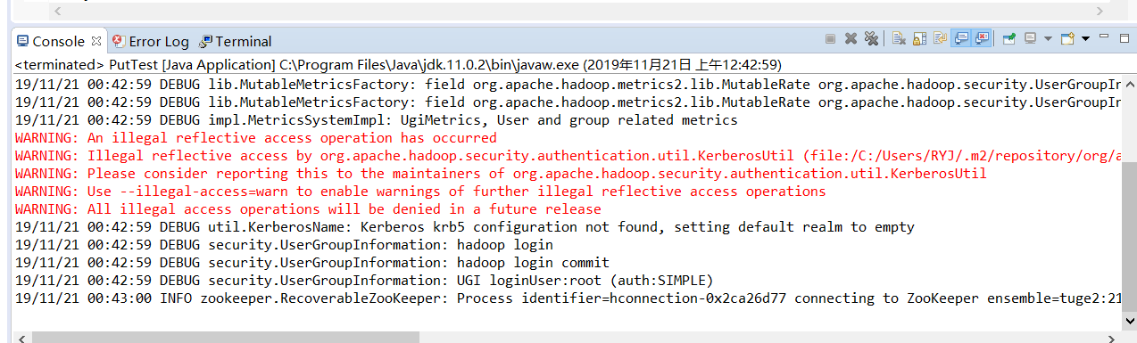Remove the terminated launch
The height and width of the screenshot is (343, 1137).
[851, 39]
